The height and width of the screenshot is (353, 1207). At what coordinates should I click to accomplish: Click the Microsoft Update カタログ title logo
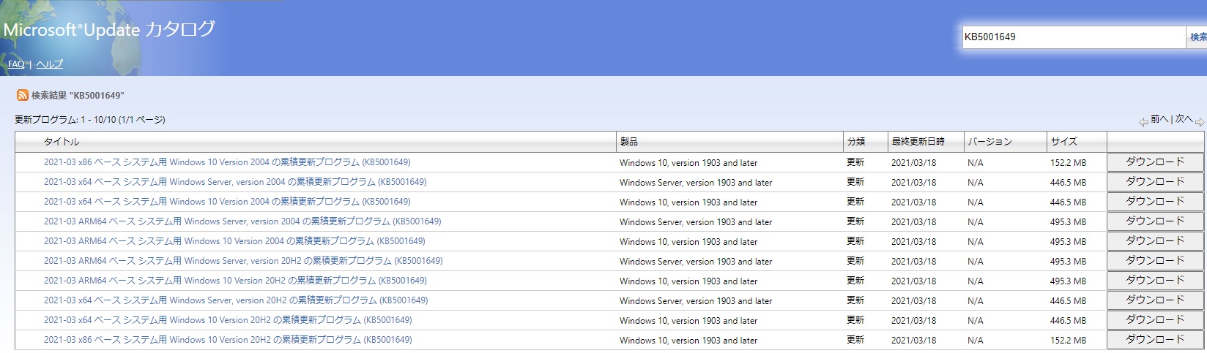(109, 30)
